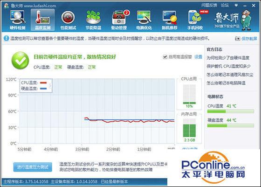Click 已经是最新版本 status bar text
261x187 pixels.
pyautogui.click(x=114, y=181)
